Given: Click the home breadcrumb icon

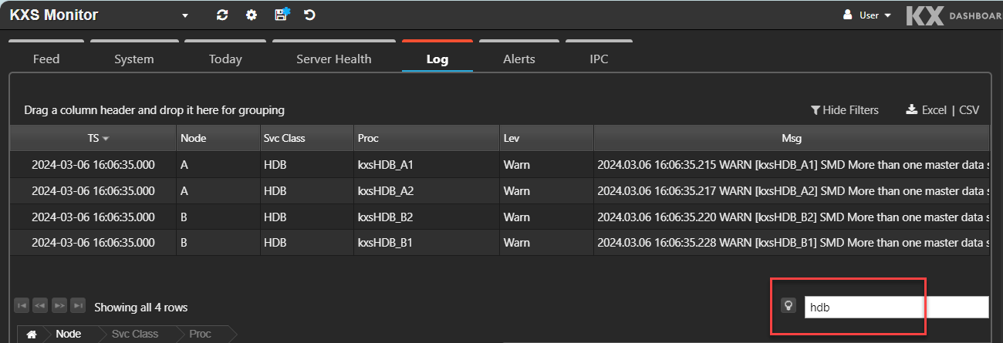Looking at the screenshot, I should coord(32,334).
